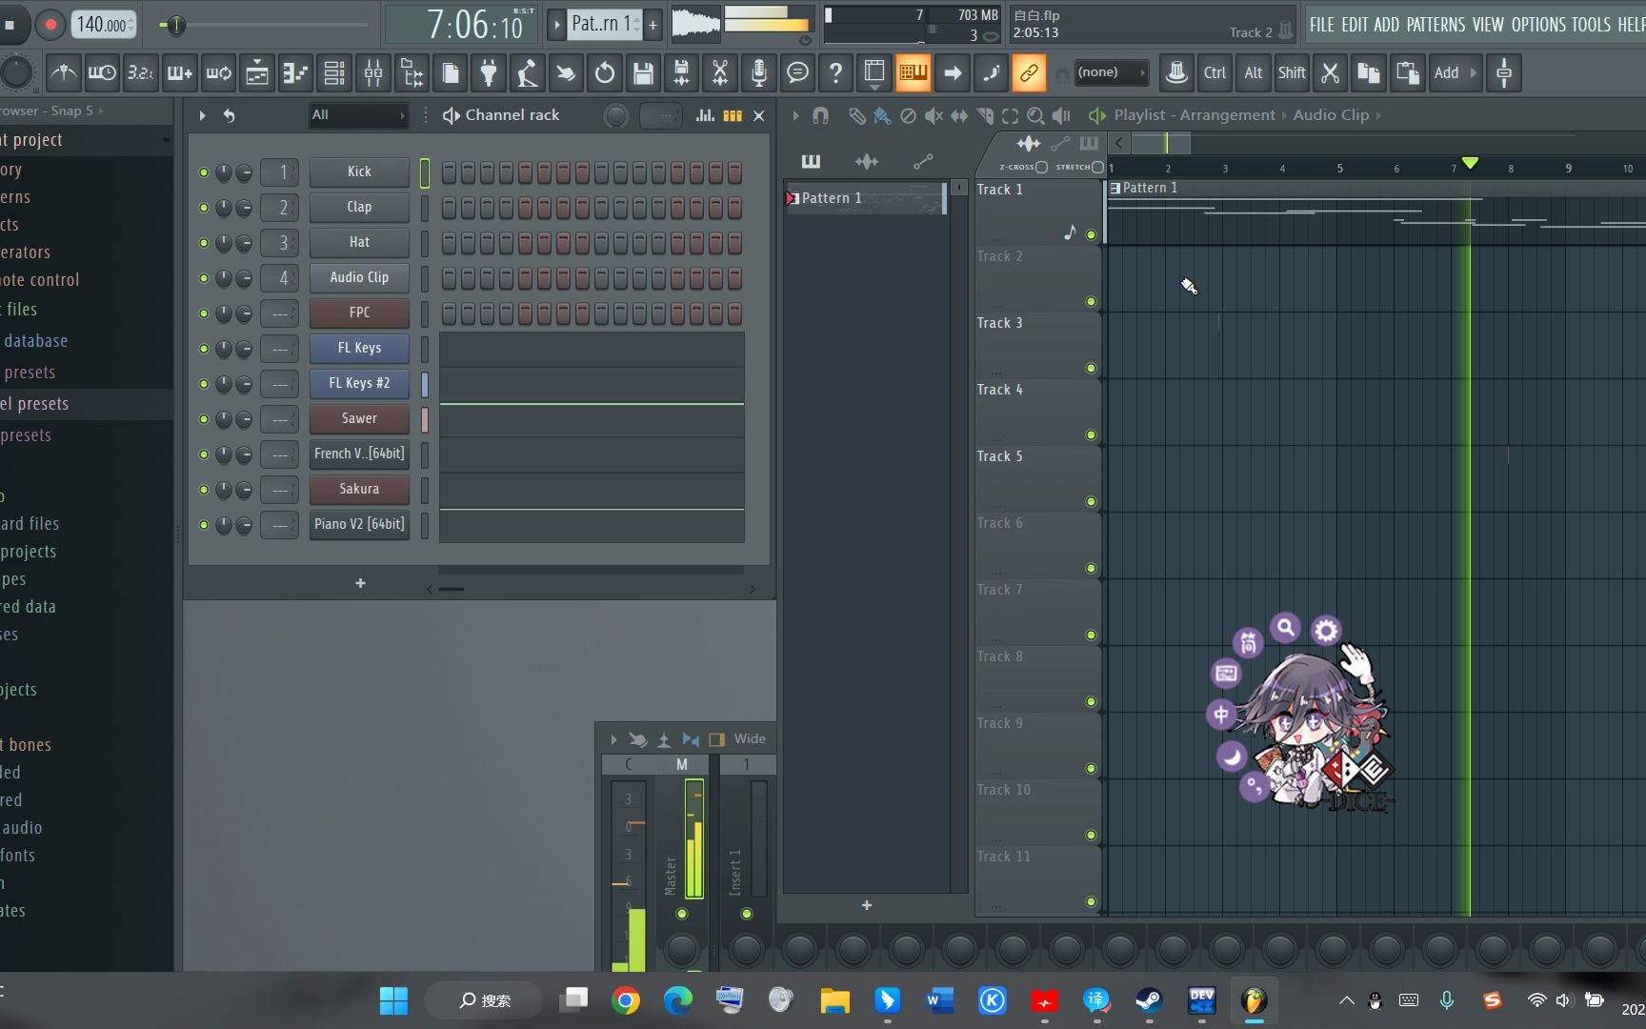Open the Wide mixer layout dropdown
The image size is (1646, 1029).
(x=750, y=739)
